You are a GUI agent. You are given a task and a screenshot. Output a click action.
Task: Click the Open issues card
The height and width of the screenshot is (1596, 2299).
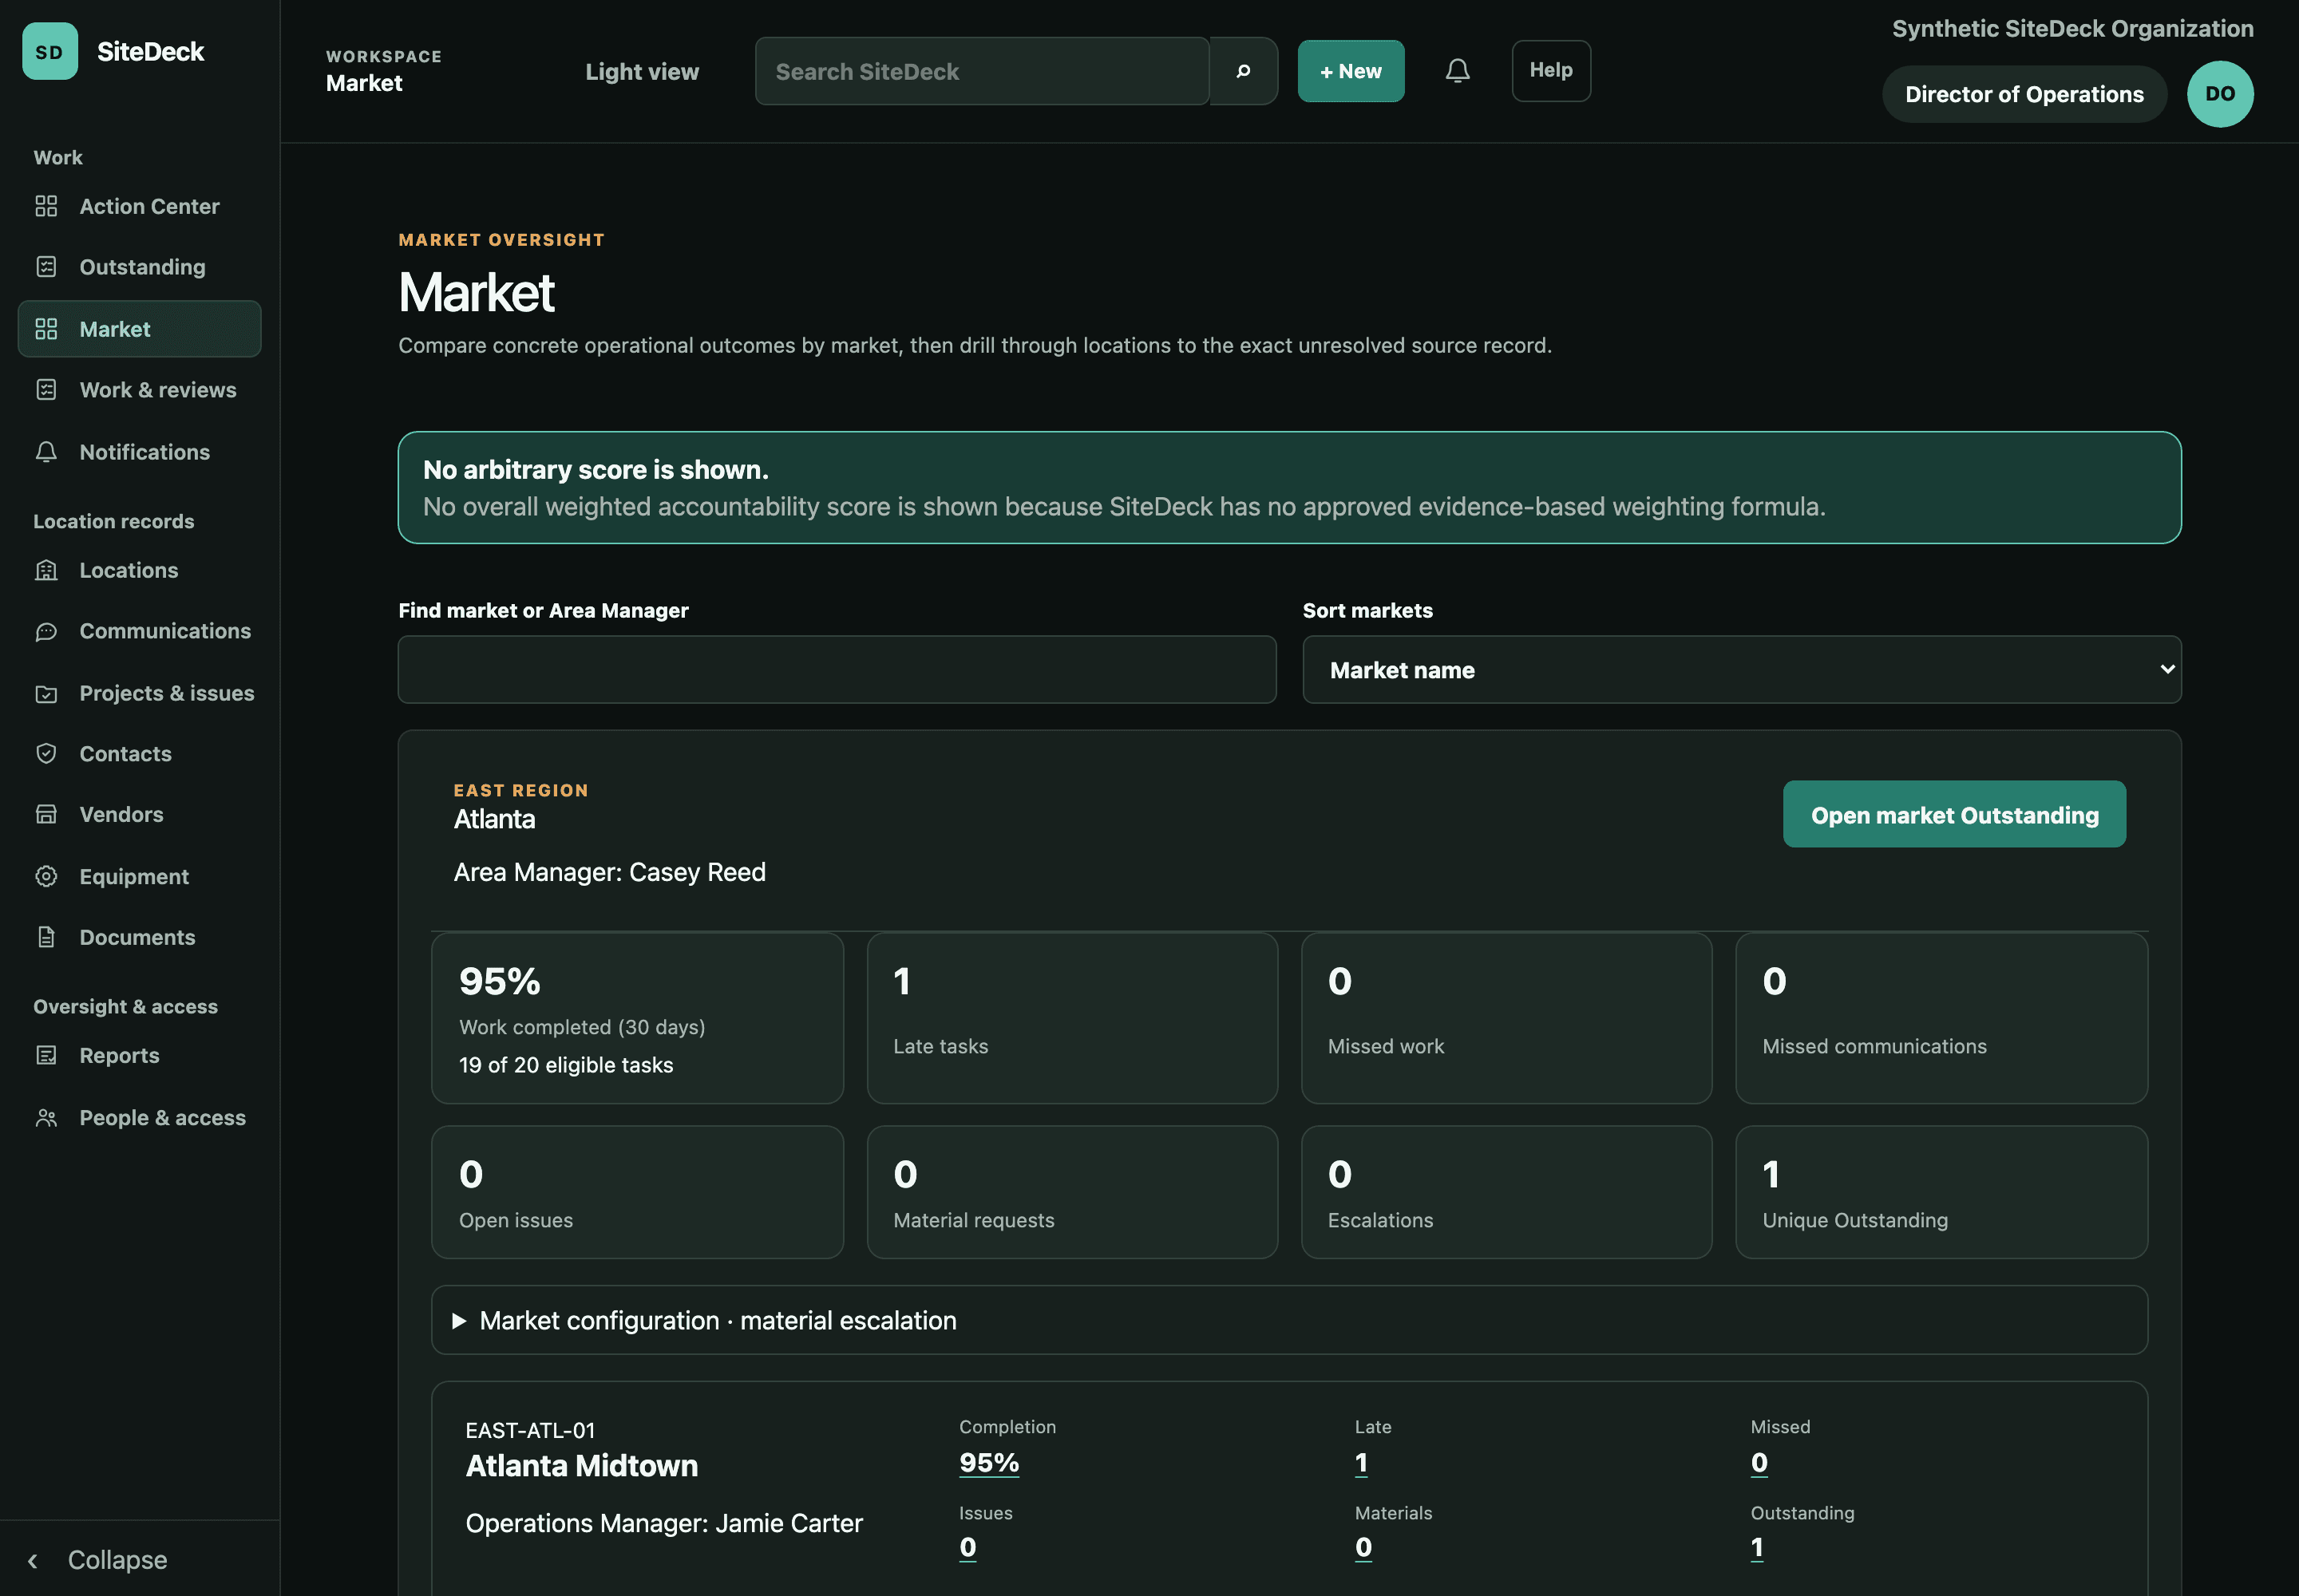[637, 1192]
